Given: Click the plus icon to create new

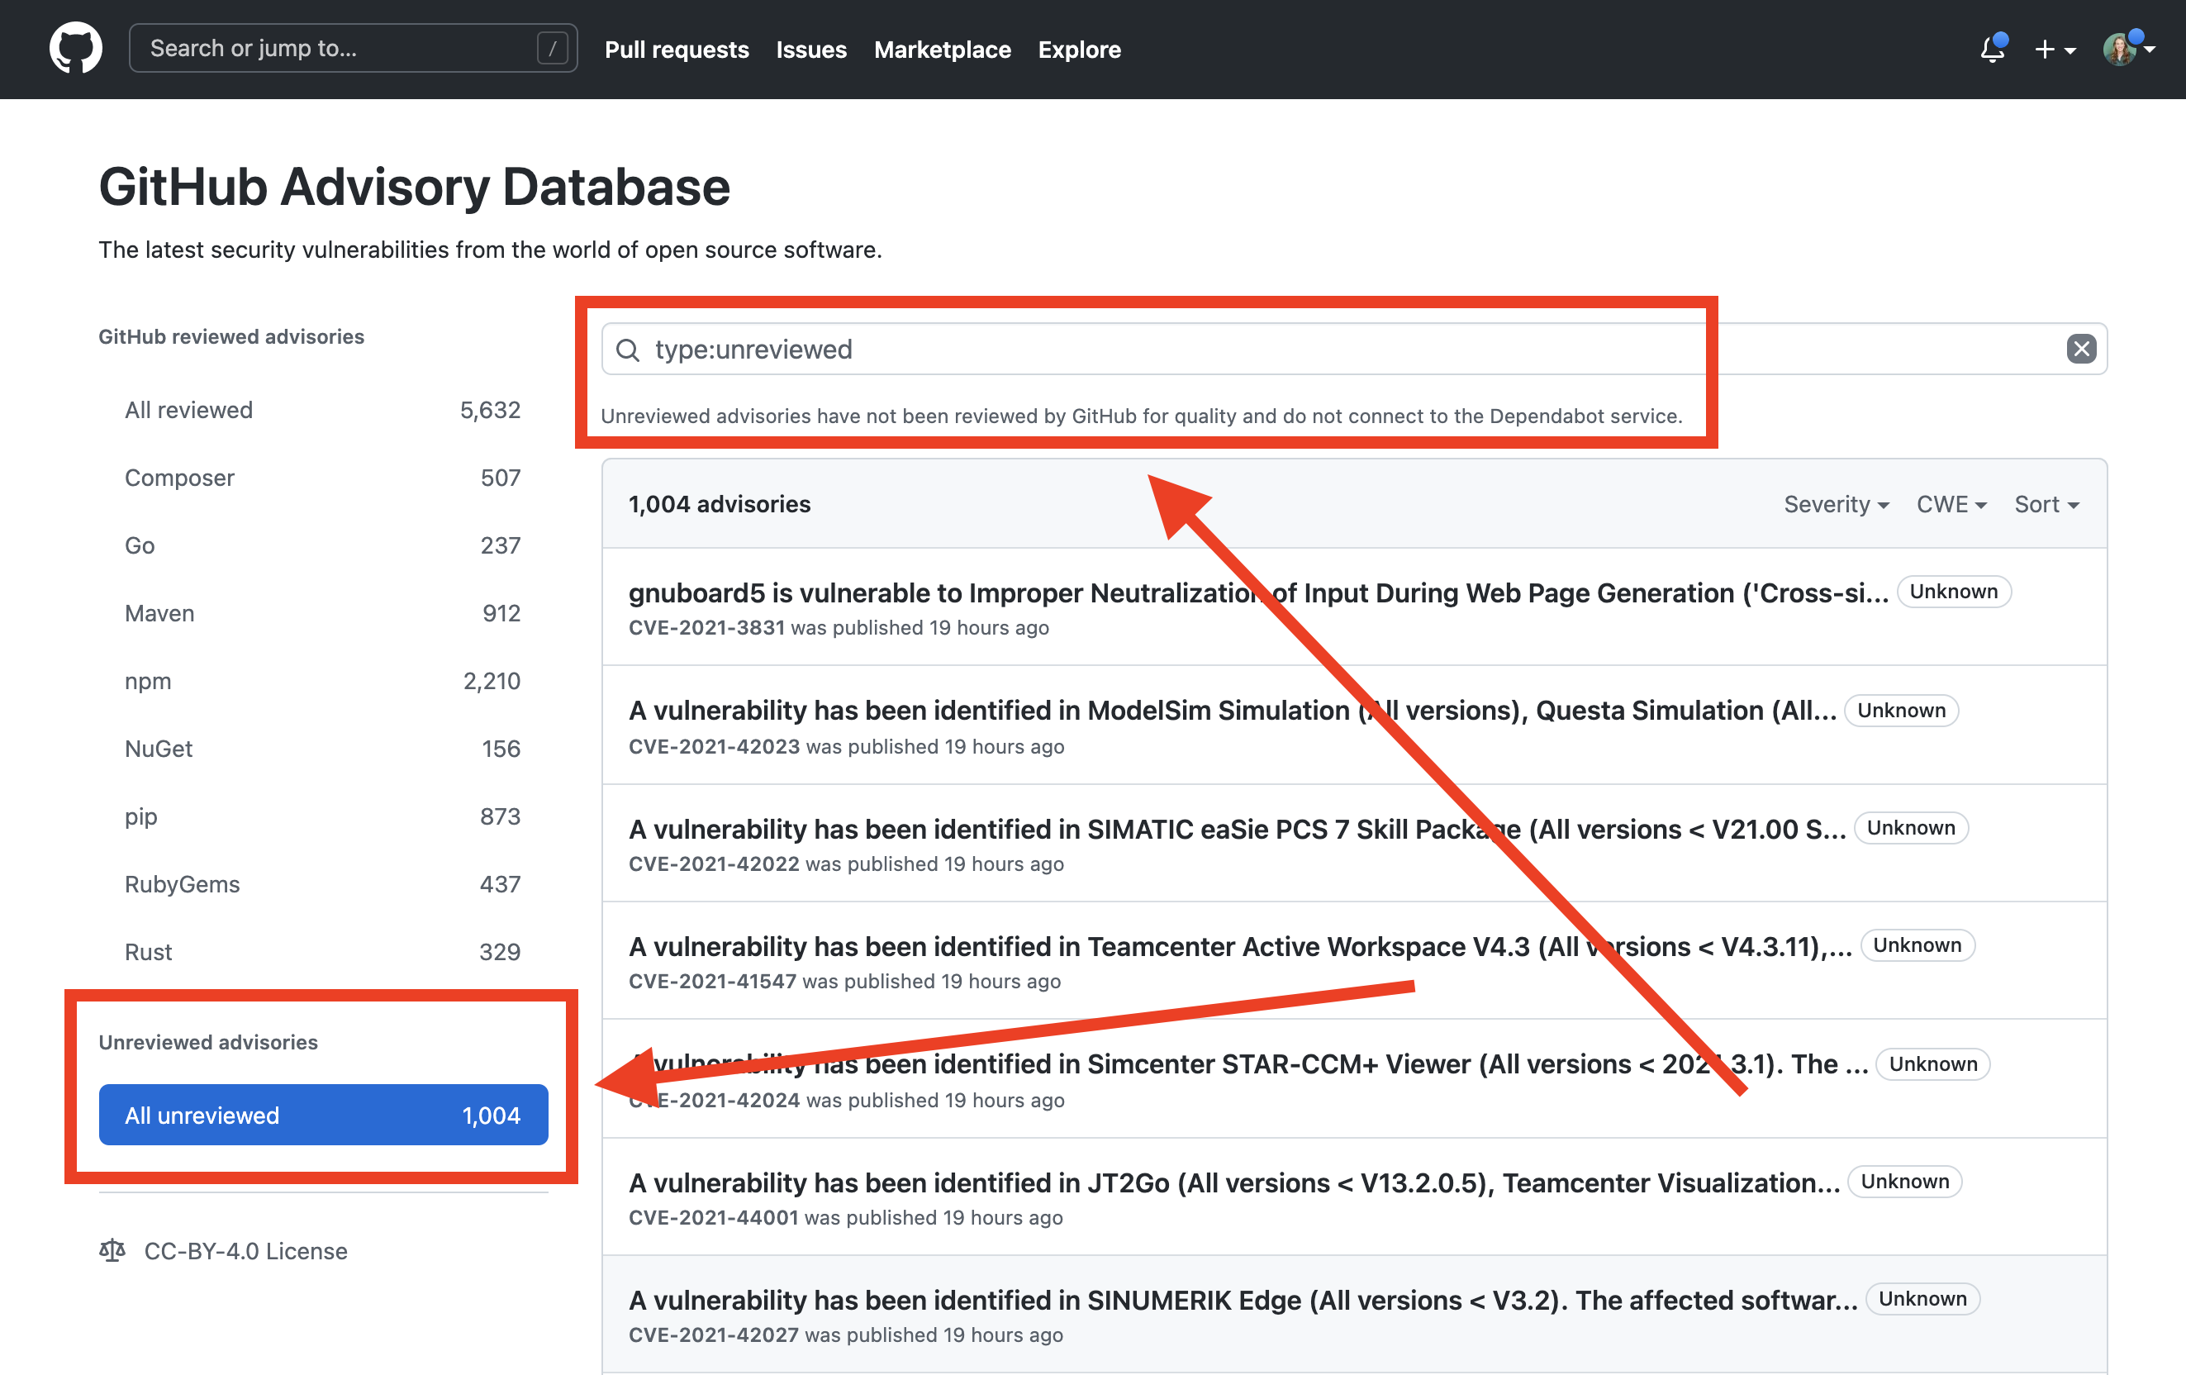Looking at the screenshot, I should click(2046, 49).
